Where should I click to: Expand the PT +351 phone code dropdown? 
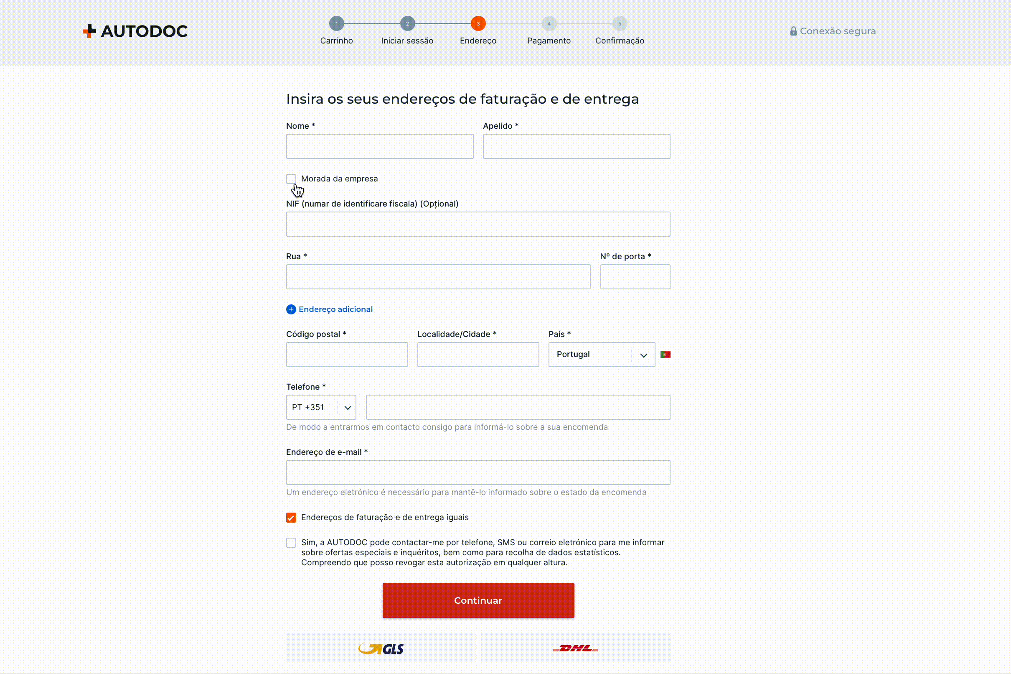pyautogui.click(x=321, y=408)
